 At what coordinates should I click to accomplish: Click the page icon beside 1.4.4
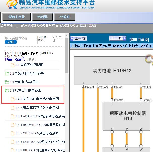(13, 125)
